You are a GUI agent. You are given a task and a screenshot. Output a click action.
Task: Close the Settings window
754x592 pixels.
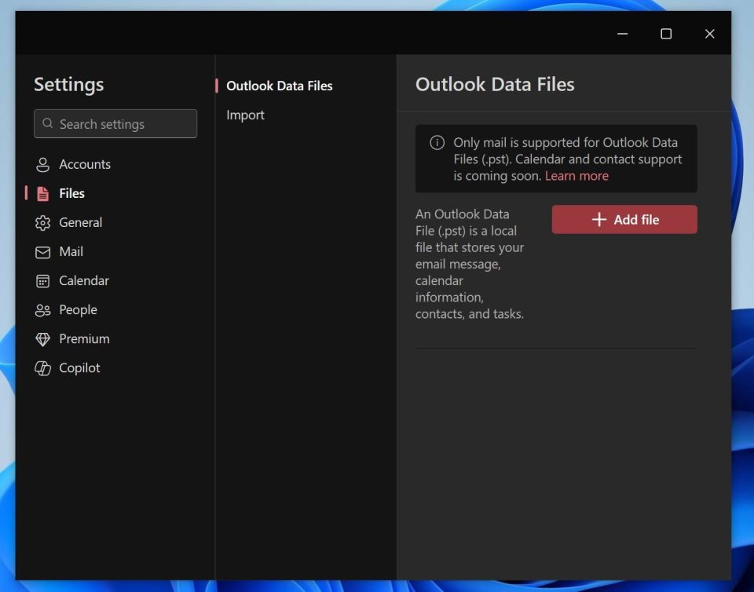(709, 34)
